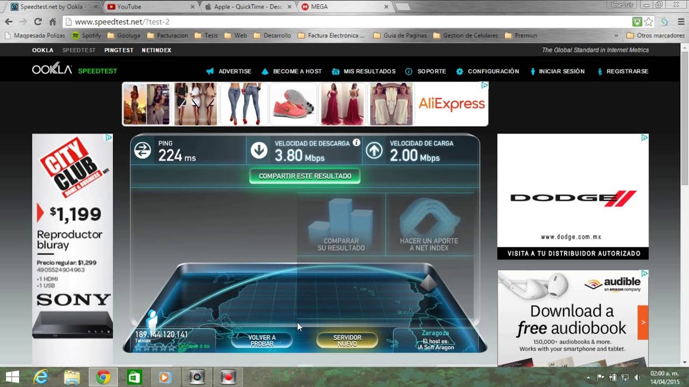The height and width of the screenshot is (387, 689).
Task: Open the Action Center flag icon
Action: (x=601, y=377)
